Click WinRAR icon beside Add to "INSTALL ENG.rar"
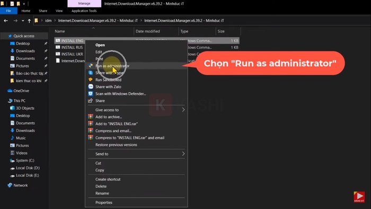 tap(91, 123)
